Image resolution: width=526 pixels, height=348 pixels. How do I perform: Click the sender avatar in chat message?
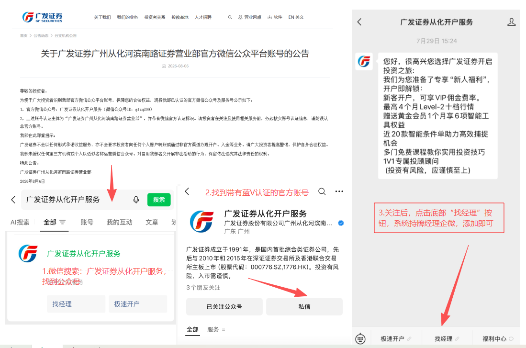click(364, 61)
